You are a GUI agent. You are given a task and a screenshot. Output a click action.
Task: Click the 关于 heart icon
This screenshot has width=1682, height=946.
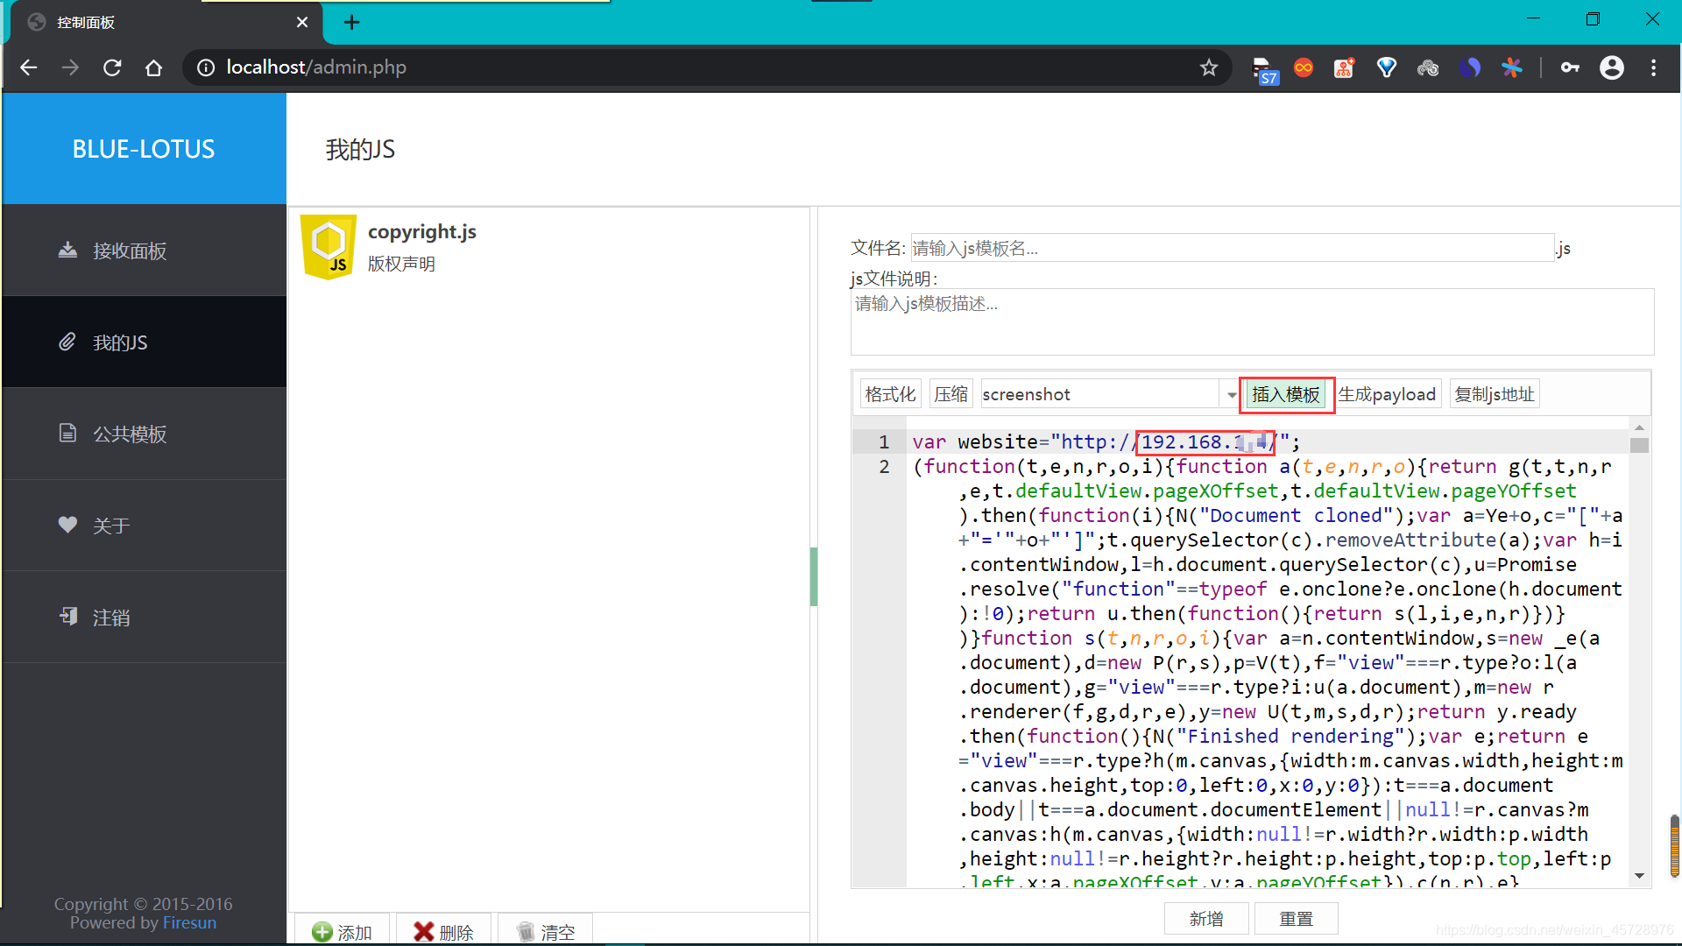(x=67, y=526)
